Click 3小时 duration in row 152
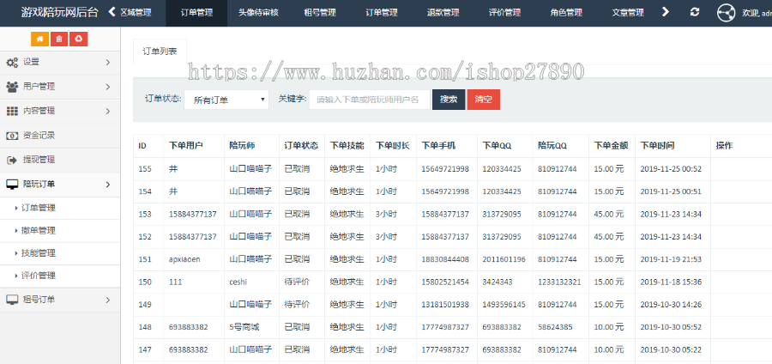Viewport: 772px width, 364px height. (x=386, y=237)
